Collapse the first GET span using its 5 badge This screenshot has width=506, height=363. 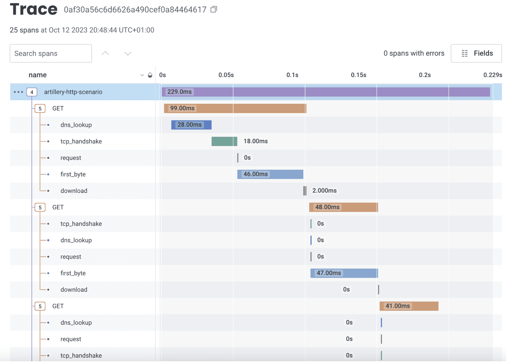click(x=40, y=108)
